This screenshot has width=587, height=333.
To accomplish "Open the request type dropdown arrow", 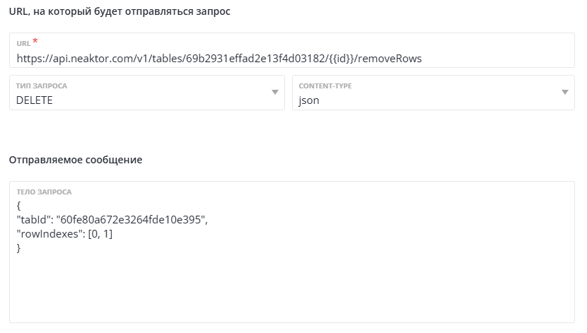I will coord(274,93).
